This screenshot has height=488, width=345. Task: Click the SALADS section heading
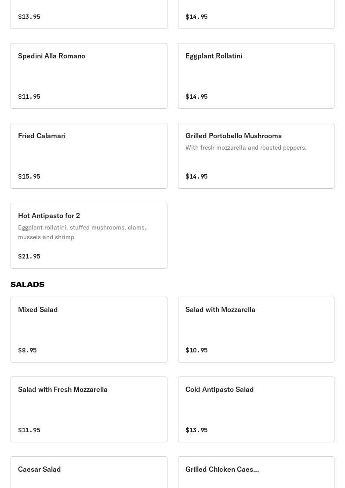coord(27,284)
